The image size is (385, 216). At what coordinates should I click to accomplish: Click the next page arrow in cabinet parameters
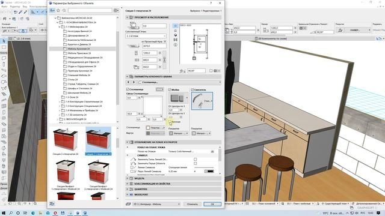click(x=134, y=82)
